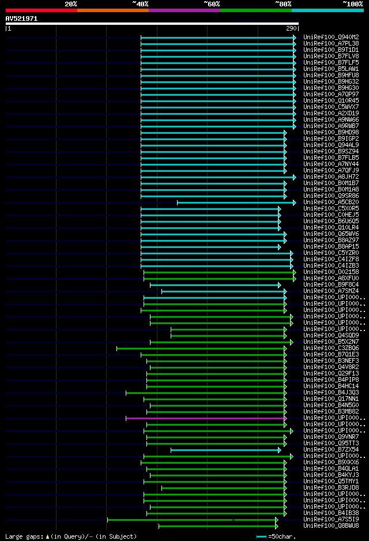369x541 pixels.
Task: Select the UniRef100_B9HG30 label
Action: point(331,88)
